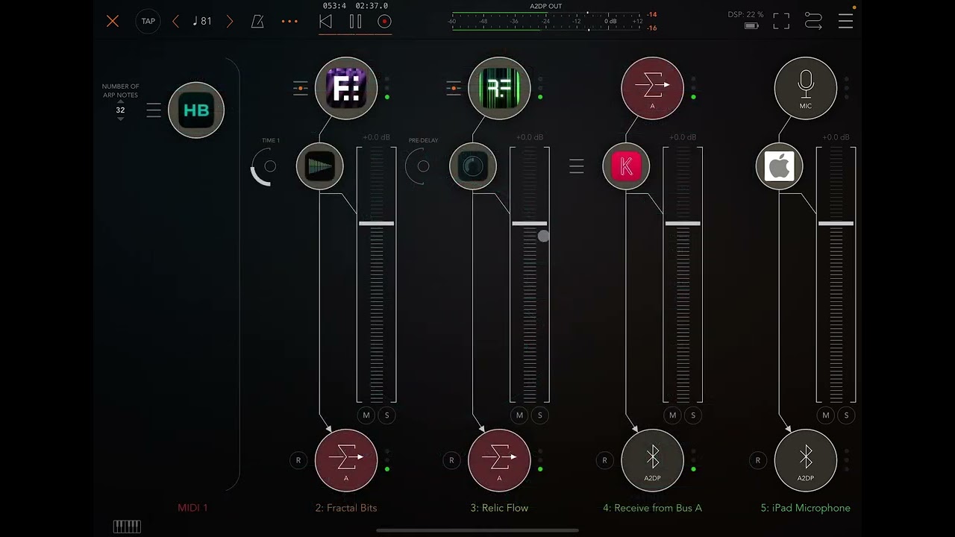The width and height of the screenshot is (955, 537).
Task: Click Relic Flow volume fader handle
Action: tap(530, 223)
